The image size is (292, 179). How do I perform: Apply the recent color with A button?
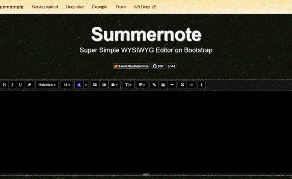[79, 85]
